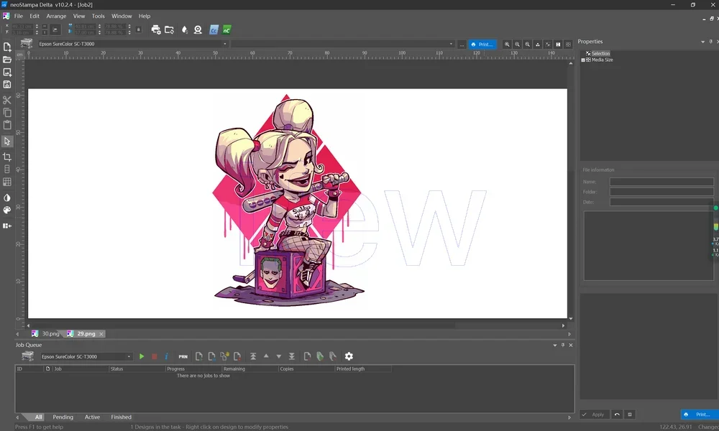Show Pending jobs tab

pyautogui.click(x=63, y=417)
